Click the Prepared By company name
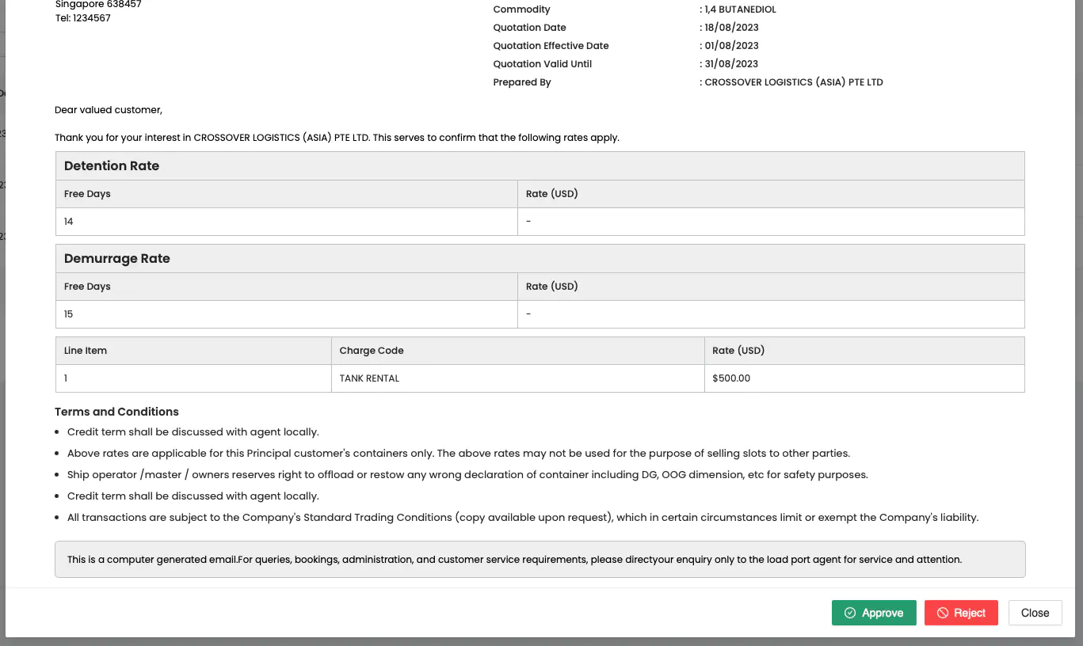1083x646 pixels. [x=793, y=82]
